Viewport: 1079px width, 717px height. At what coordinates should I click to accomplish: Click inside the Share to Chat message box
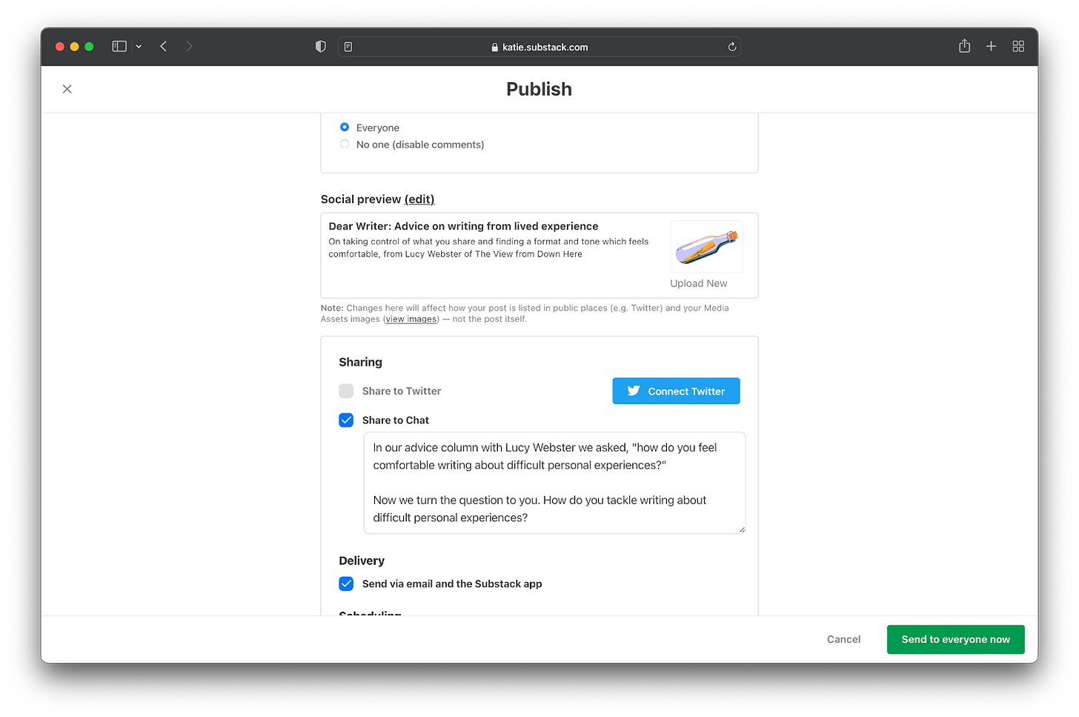[554, 482]
